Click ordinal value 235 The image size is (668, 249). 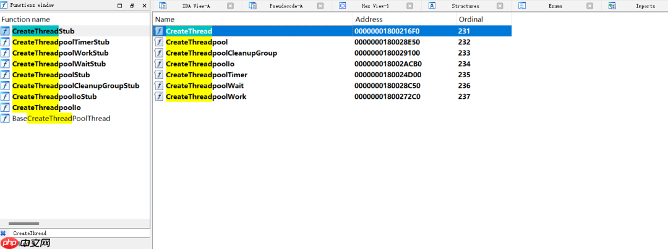tap(465, 75)
